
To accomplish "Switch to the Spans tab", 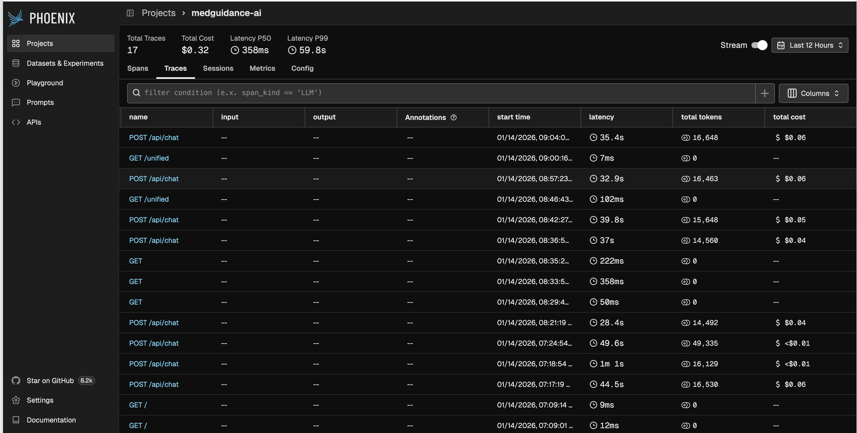I will [x=137, y=68].
